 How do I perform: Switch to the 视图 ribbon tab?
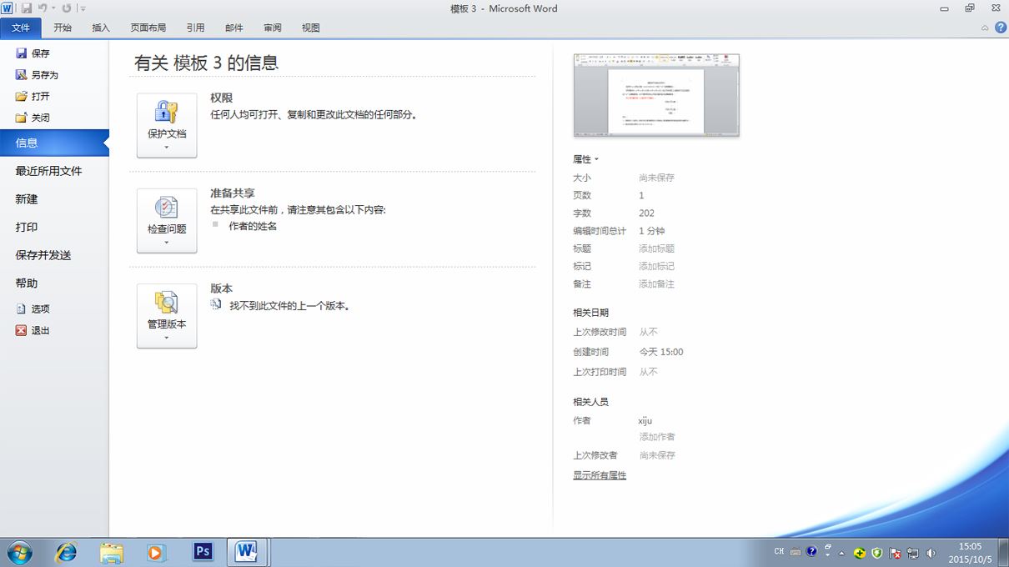[311, 28]
